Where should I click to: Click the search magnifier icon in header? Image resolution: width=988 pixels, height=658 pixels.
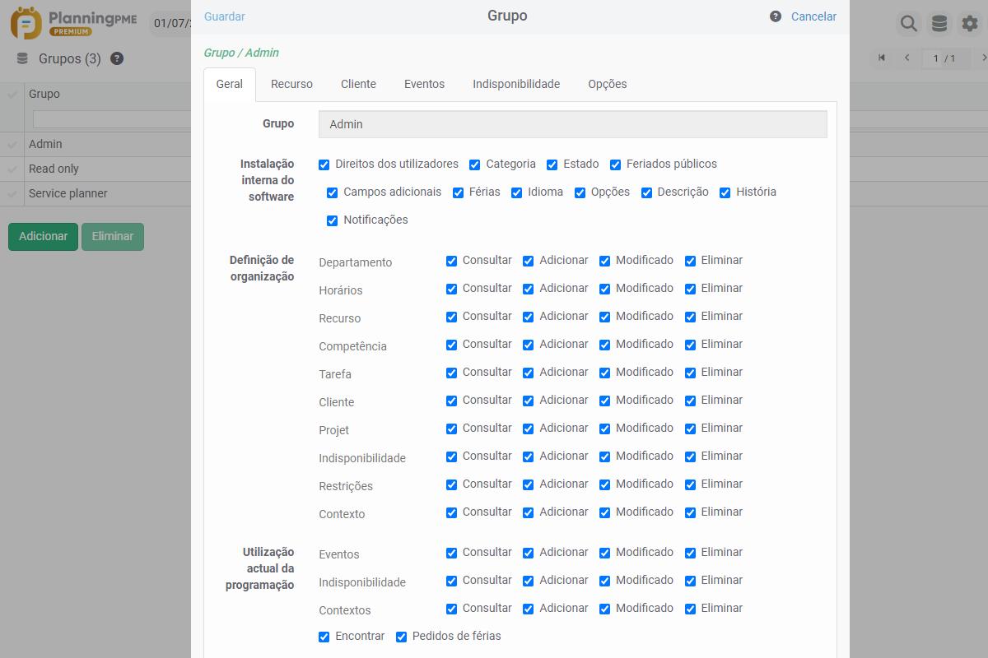pos(908,24)
